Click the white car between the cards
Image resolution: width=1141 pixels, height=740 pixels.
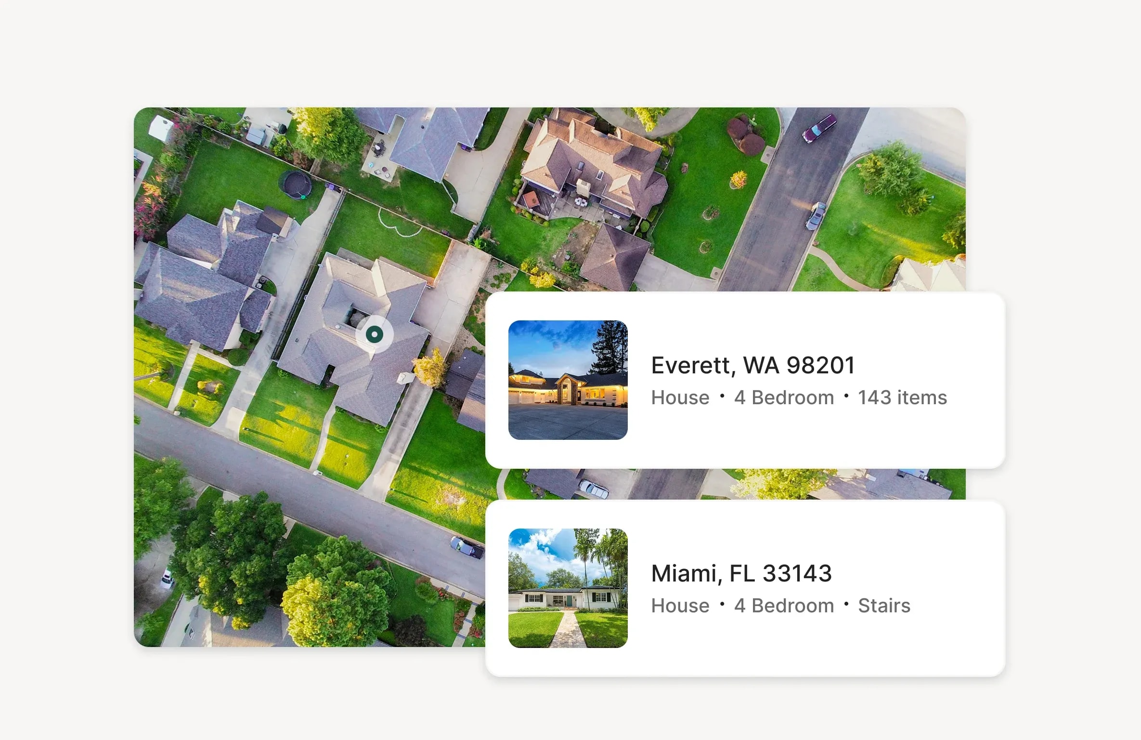pos(593,489)
